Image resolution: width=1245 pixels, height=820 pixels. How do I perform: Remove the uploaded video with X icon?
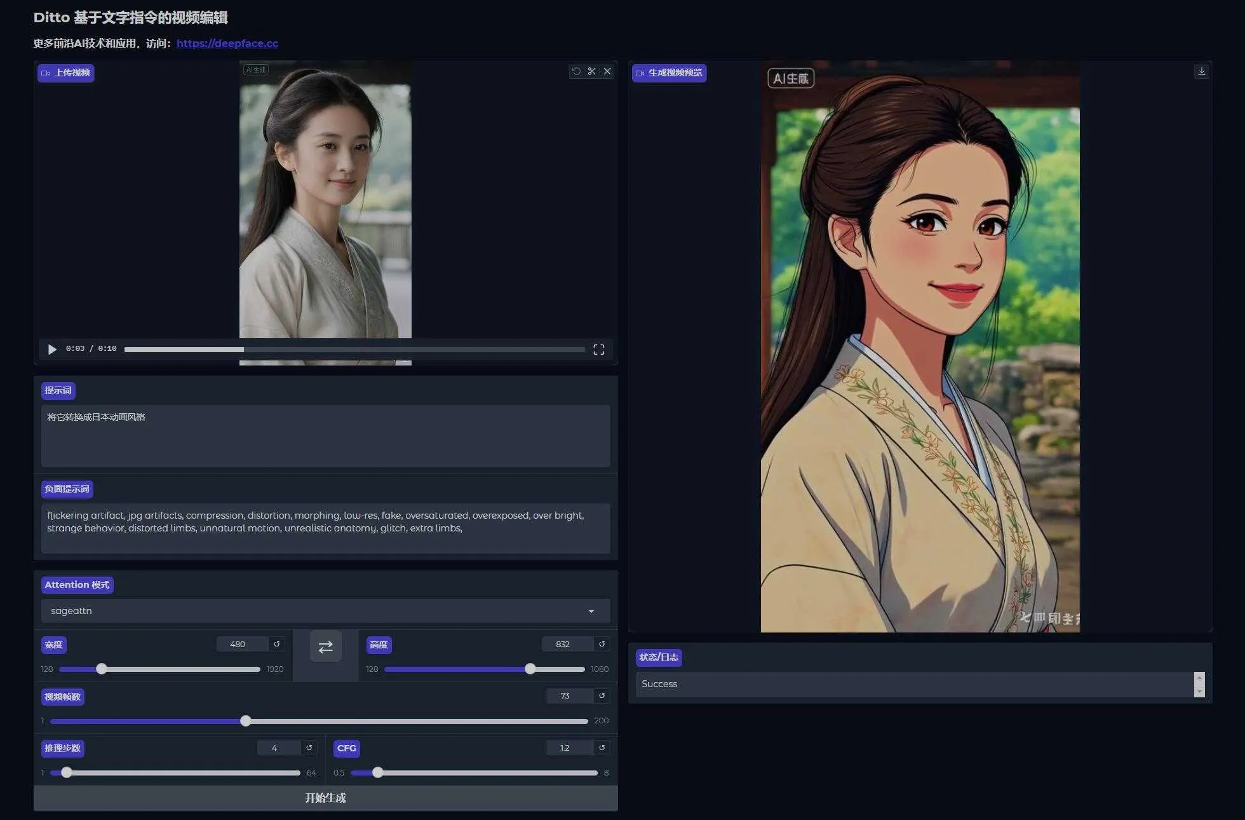point(607,71)
